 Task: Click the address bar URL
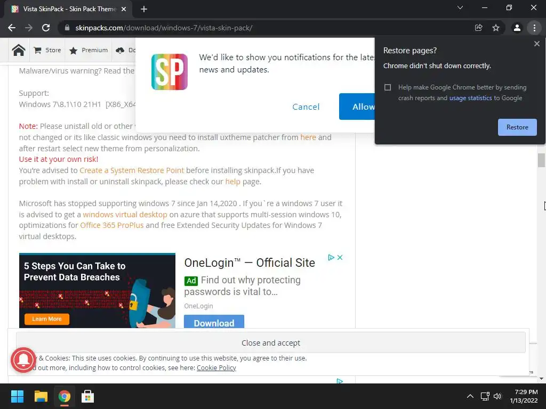164,28
